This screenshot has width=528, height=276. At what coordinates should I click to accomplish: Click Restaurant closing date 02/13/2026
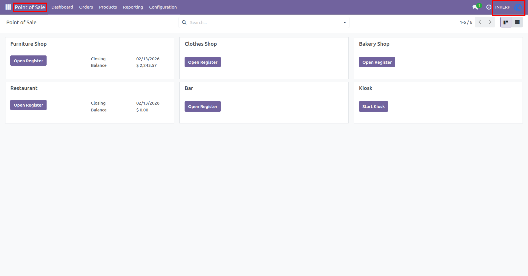click(x=148, y=103)
